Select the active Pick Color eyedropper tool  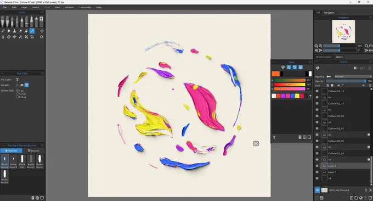click(x=32, y=31)
